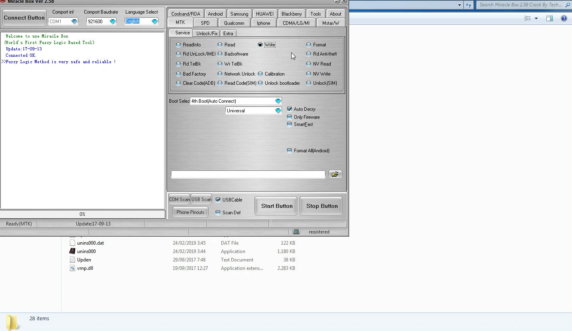Screen dimensions: 572x331
Task: Select the ReadInfo radio option
Action: [x=178, y=45]
